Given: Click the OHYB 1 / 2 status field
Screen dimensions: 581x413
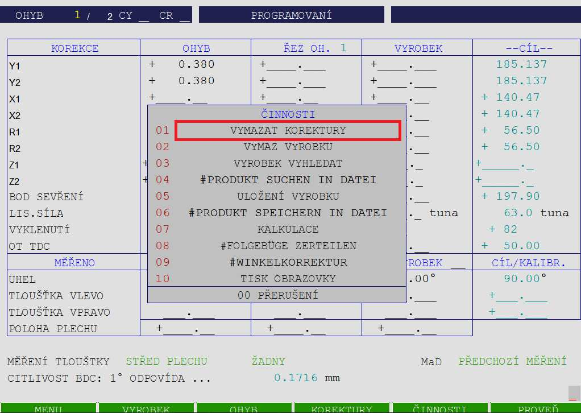Looking at the screenshot, I should click(x=96, y=15).
